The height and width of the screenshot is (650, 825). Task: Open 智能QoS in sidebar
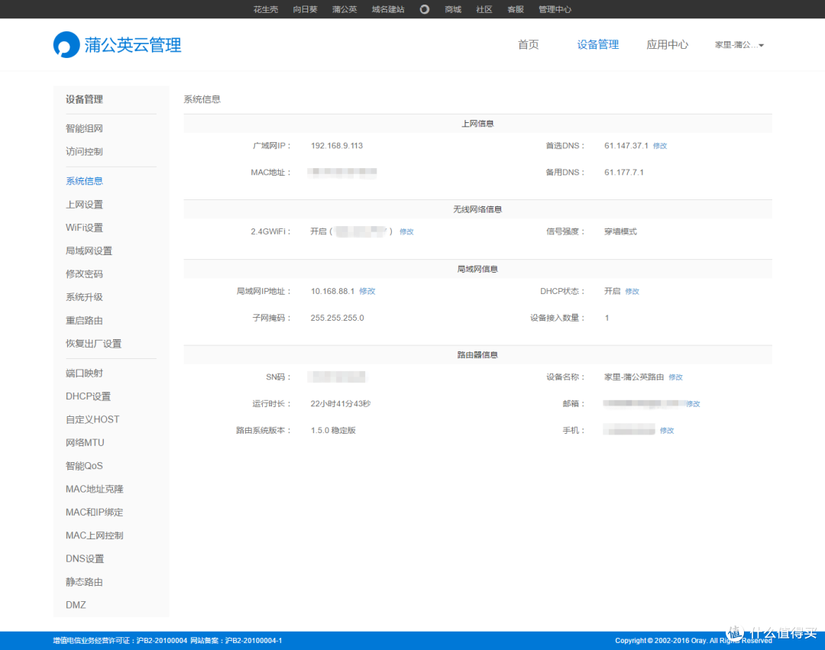(84, 466)
